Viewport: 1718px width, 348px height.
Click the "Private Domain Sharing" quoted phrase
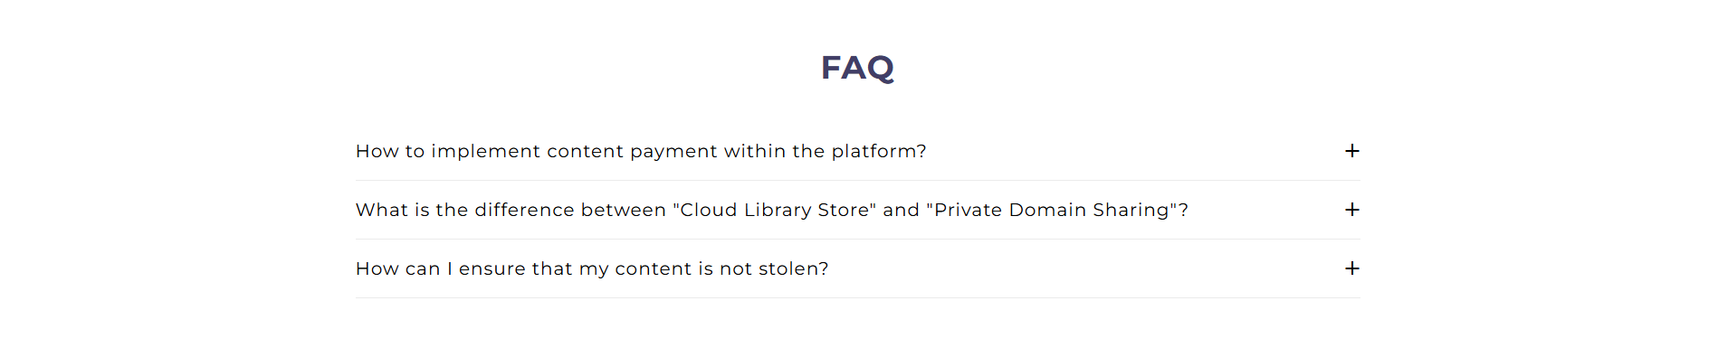click(x=1052, y=210)
